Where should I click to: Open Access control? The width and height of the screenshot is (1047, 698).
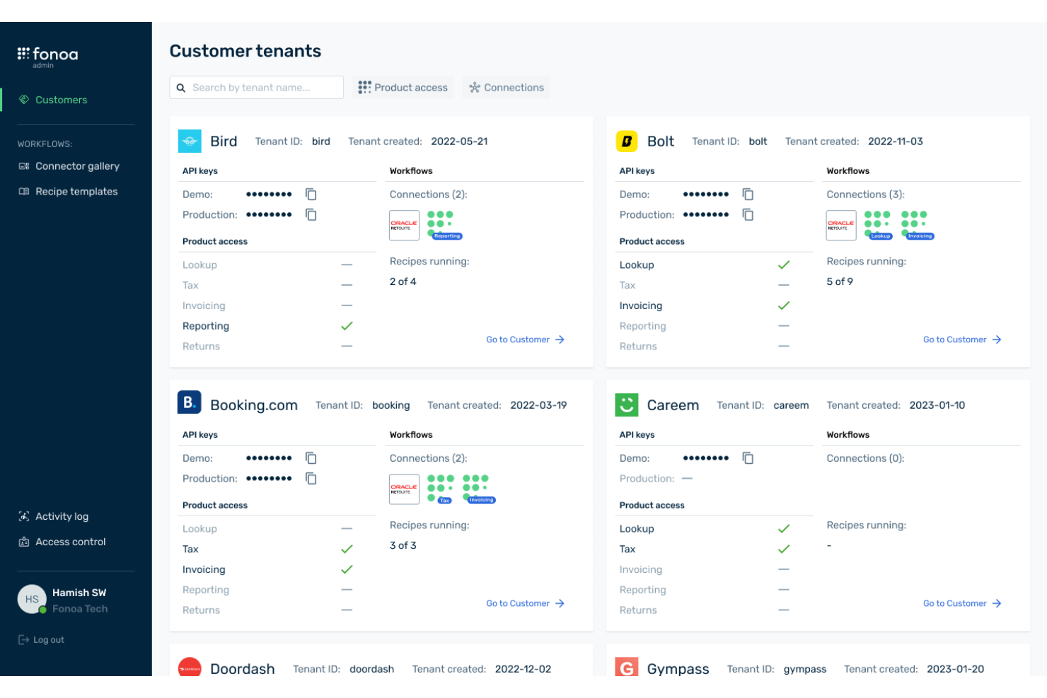pyautogui.click(x=62, y=542)
